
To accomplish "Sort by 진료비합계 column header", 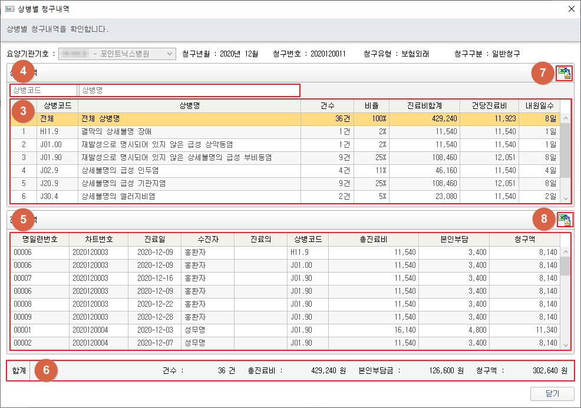I will [424, 105].
